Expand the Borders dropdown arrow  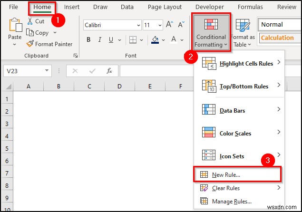142,40
